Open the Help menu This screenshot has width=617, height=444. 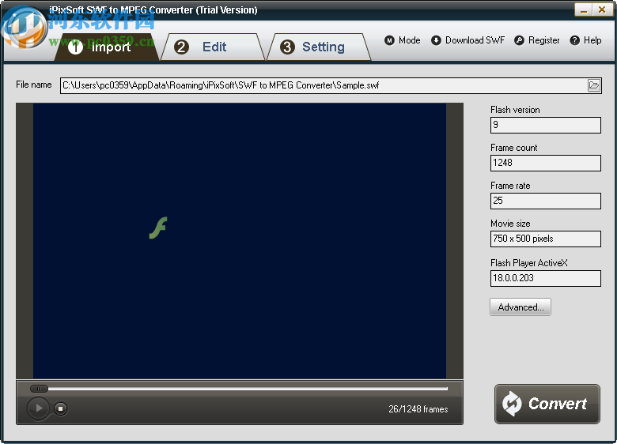pos(586,40)
